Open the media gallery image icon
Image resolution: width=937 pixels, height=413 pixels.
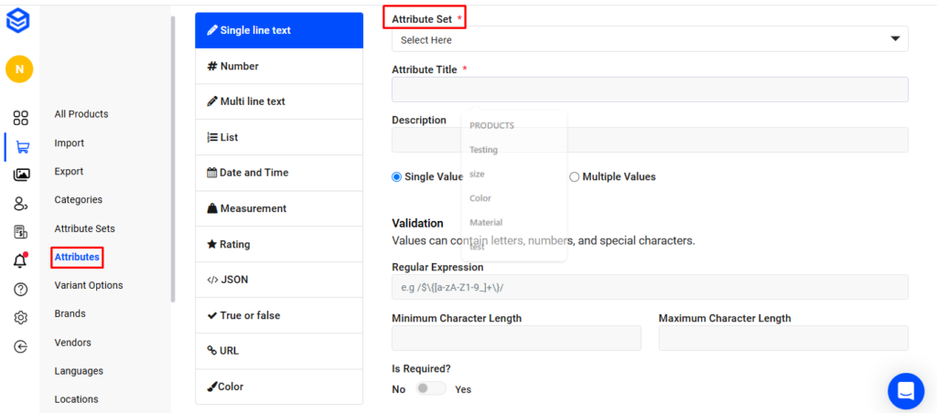[21, 175]
